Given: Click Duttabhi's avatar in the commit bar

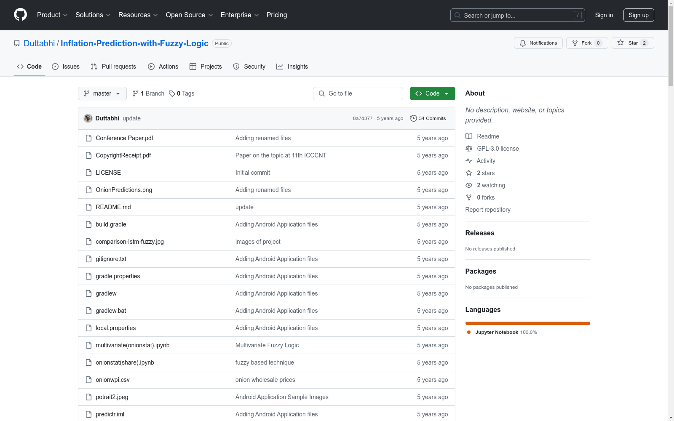Looking at the screenshot, I should [x=88, y=118].
